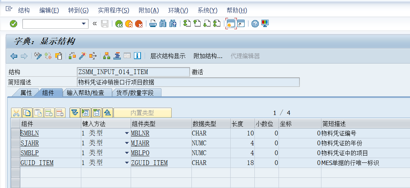Click the Active/Inactive toggle icon
Viewport: 410px width, 188px height.
tap(48, 56)
